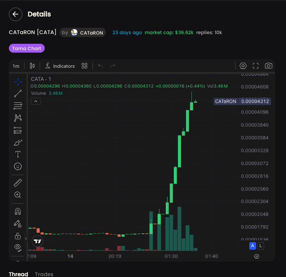Click the CATaRON [CATA] token title
Screen dimensions: 286x277
pos(32,32)
